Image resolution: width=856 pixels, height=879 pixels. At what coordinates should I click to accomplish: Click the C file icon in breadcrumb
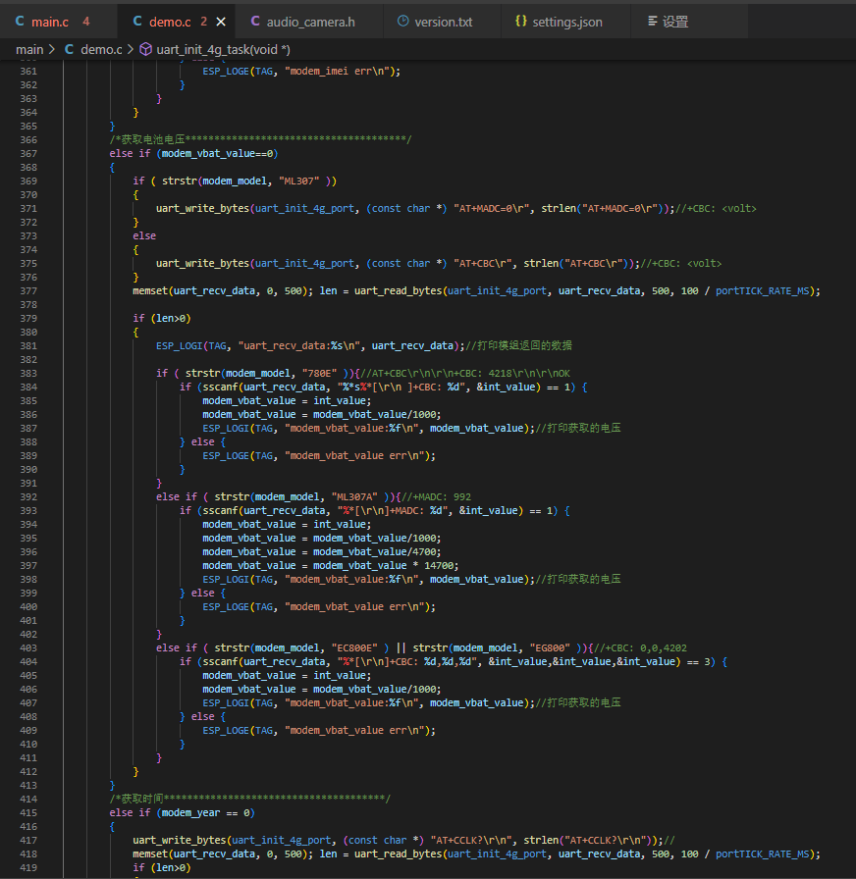point(69,49)
